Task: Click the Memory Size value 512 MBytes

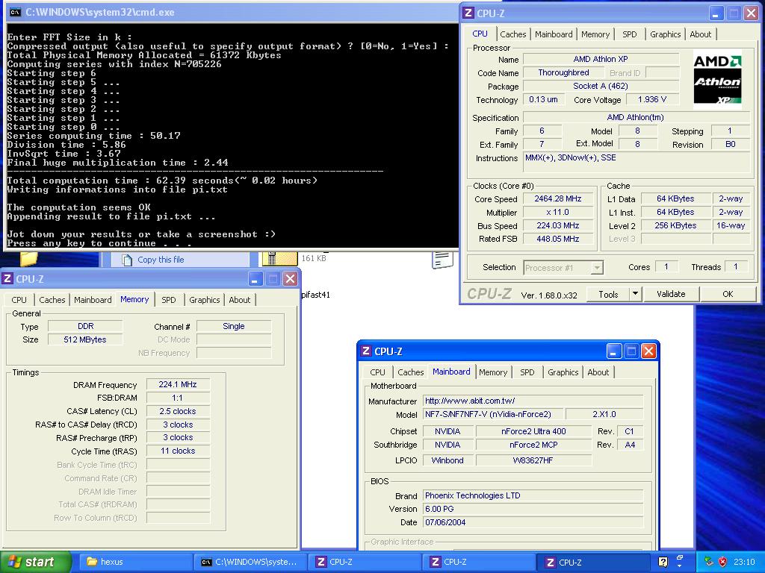Action: click(85, 339)
